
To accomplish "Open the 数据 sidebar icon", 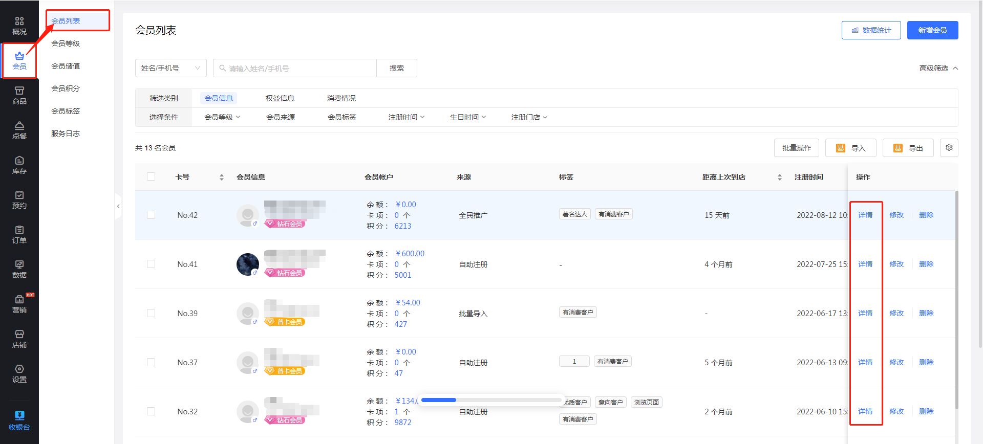I will (x=19, y=270).
